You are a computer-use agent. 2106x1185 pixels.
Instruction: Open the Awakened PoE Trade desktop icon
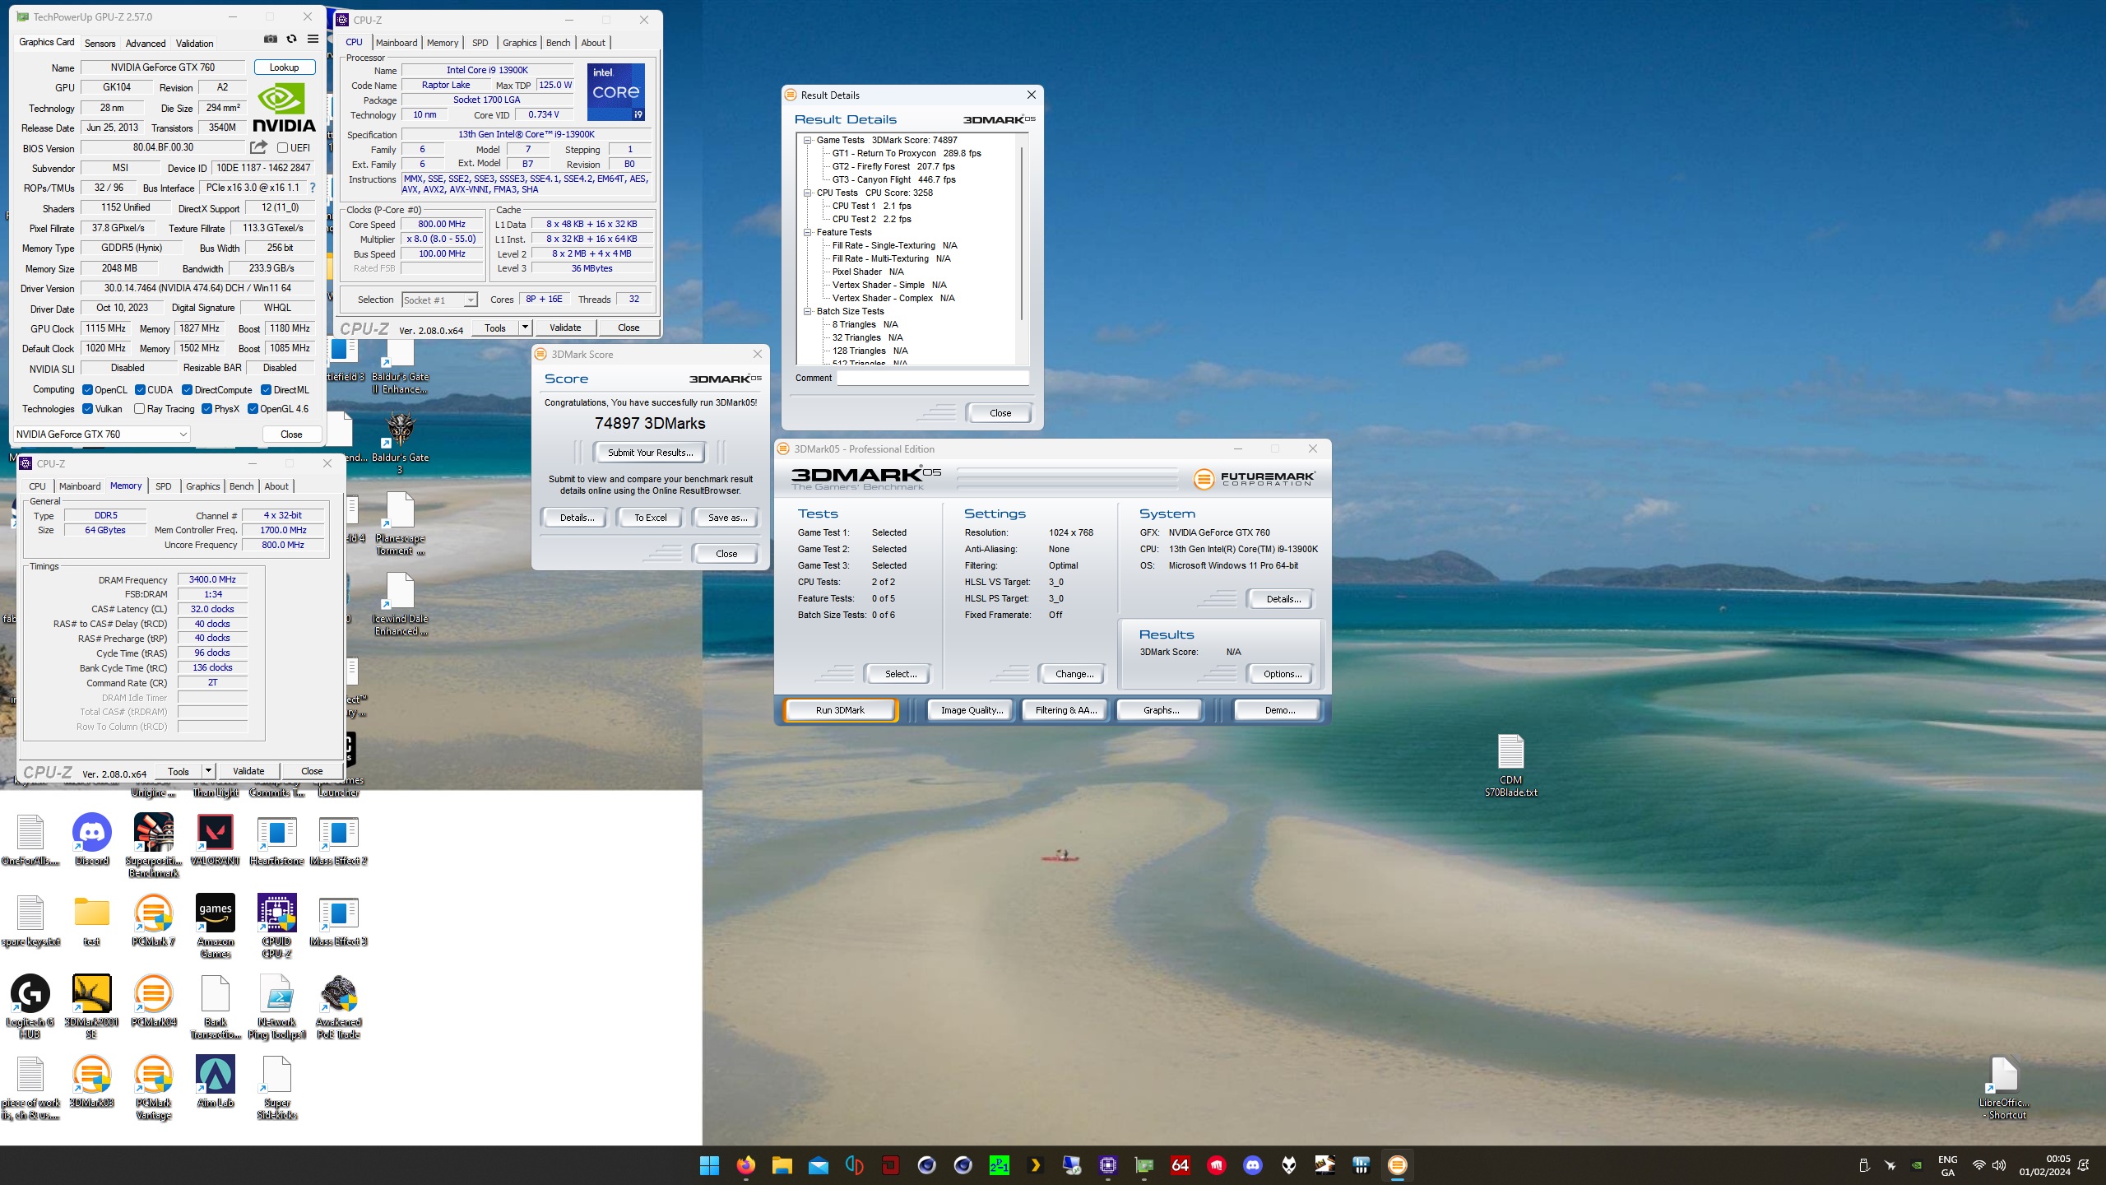[x=339, y=1006]
